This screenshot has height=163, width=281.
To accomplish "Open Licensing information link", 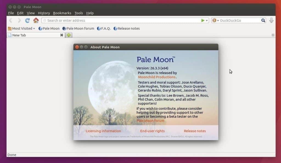I will [103, 131].
